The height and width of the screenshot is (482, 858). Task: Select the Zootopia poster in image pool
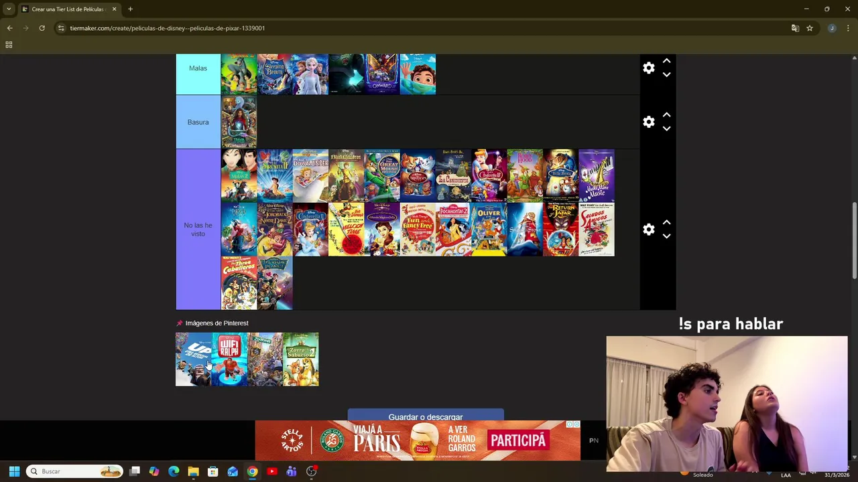pyautogui.click(x=265, y=359)
